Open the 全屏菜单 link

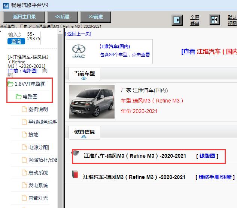tap(195, 21)
